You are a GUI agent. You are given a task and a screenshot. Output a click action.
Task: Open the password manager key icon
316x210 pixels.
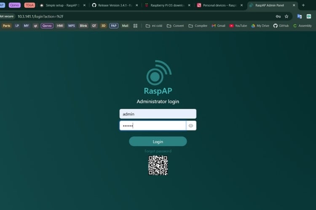pyautogui.click(x=278, y=16)
